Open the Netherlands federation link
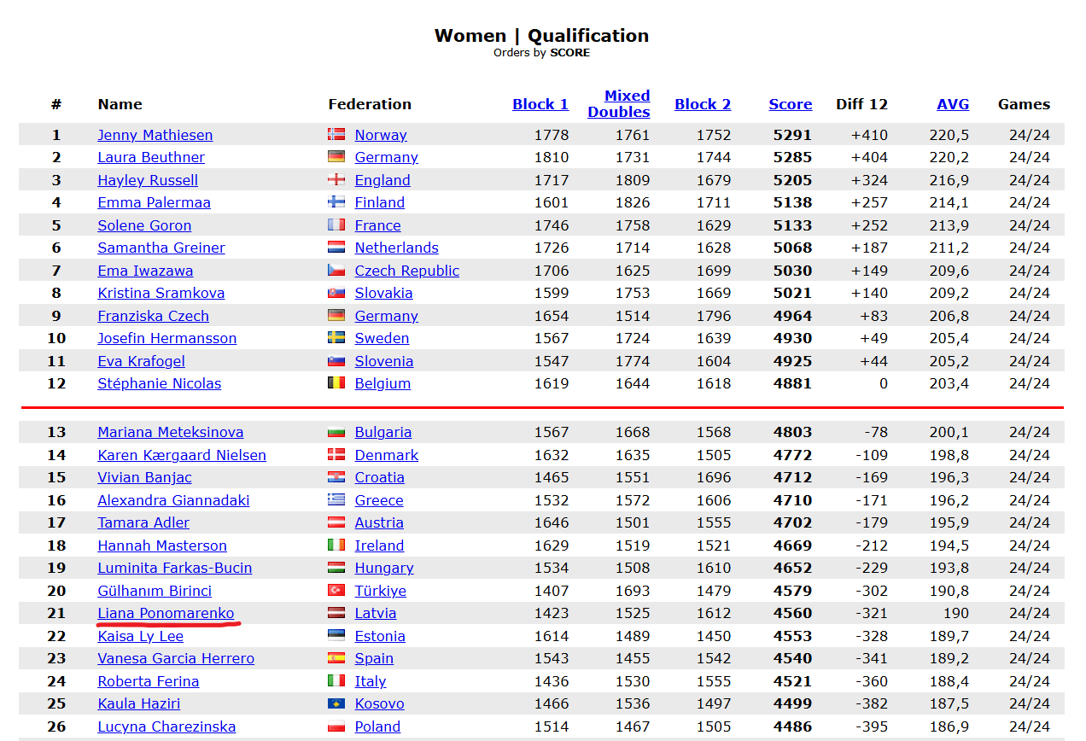The image size is (1086, 741). pos(396,248)
